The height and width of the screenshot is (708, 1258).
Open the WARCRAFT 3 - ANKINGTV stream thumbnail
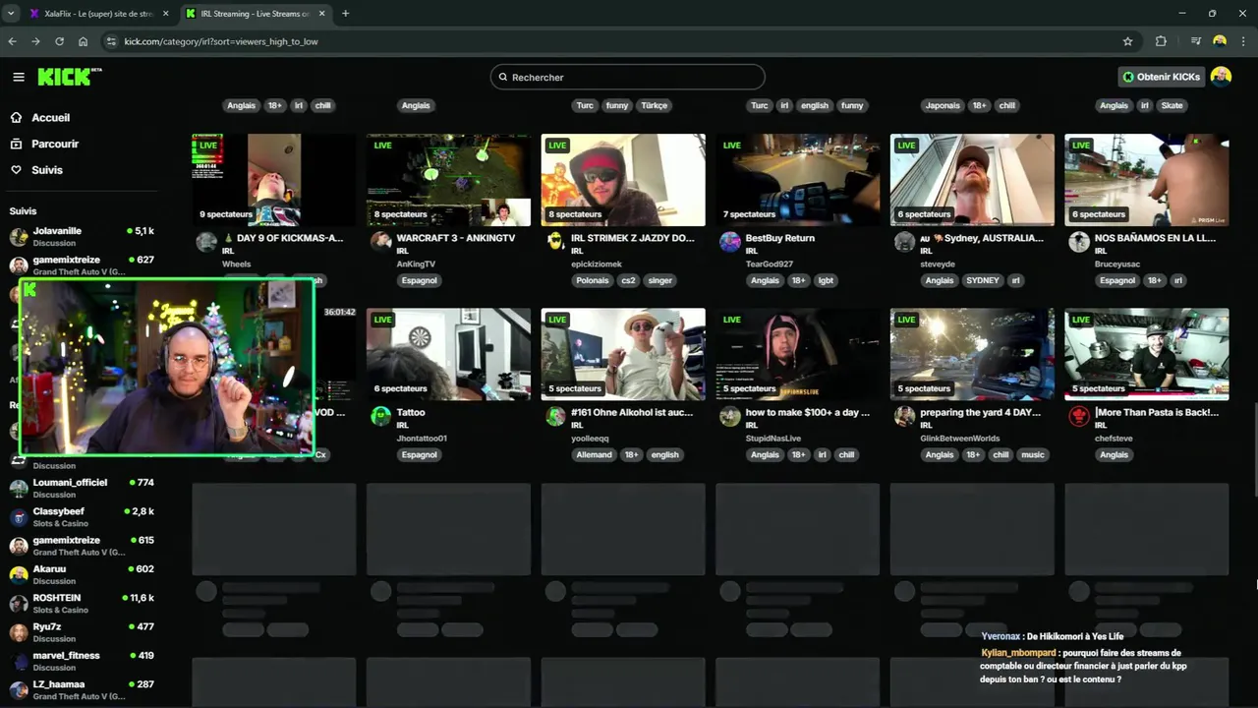click(x=448, y=180)
